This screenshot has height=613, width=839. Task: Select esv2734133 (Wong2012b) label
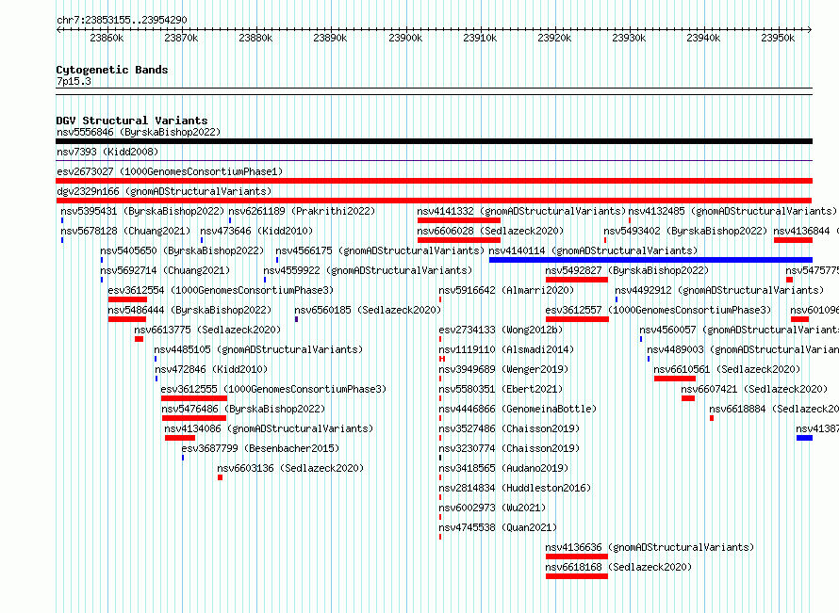(501, 330)
